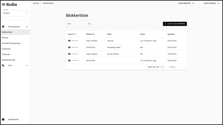Click the Blokkertliste breadcrumb

[48, 3]
